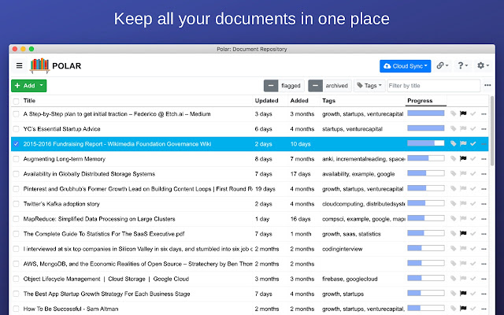The width and height of the screenshot is (504, 315).
Task: Click the tag icon on the Step-by-Step plan row
Action: 454,113
